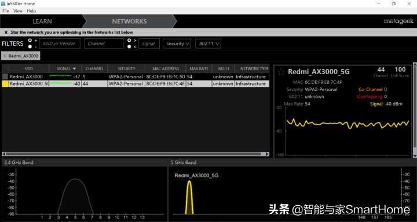Sort by the MAC ADDRESS column header

click(166, 68)
